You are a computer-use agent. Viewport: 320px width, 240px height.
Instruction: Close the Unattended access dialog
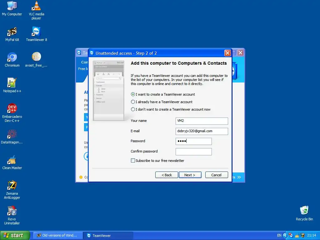pos(227,53)
